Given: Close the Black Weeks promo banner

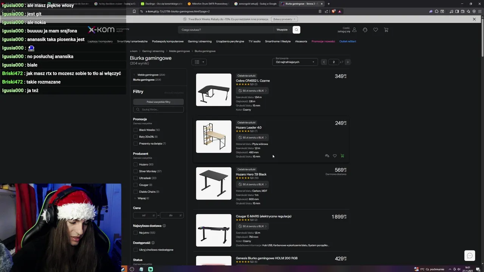Looking at the screenshot, I should 474,19.
